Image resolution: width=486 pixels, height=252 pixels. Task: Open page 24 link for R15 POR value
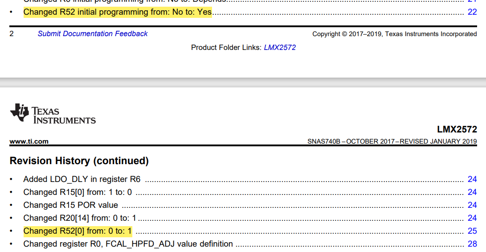(472, 205)
